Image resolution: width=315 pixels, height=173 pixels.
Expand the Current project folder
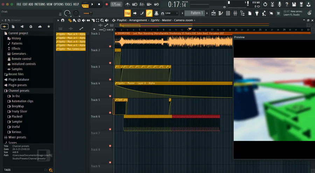coord(18,33)
